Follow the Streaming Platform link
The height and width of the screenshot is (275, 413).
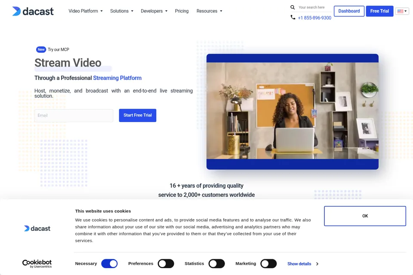click(117, 78)
